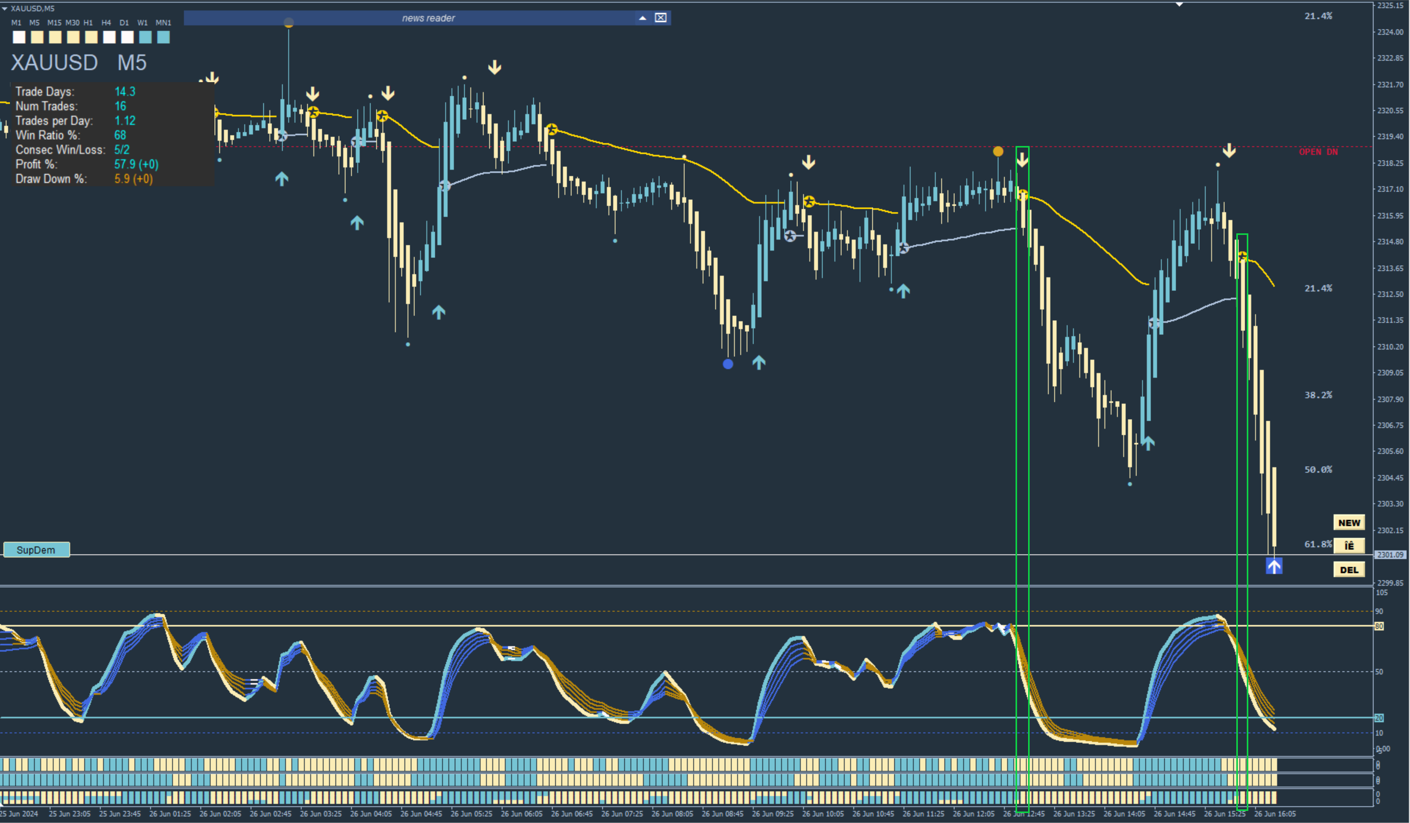Click the yellow star marker in first green box

(x=1022, y=195)
